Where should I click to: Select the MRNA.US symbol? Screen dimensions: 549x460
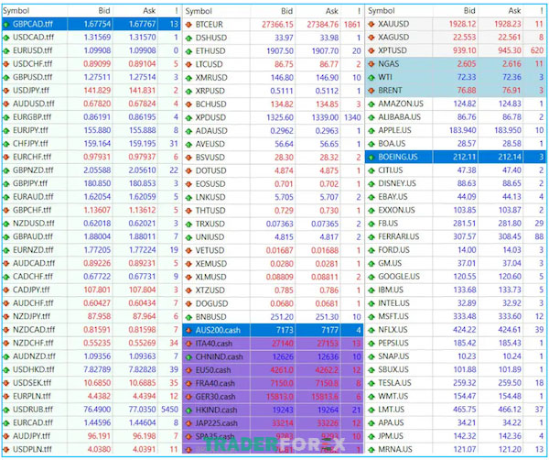[x=395, y=450]
